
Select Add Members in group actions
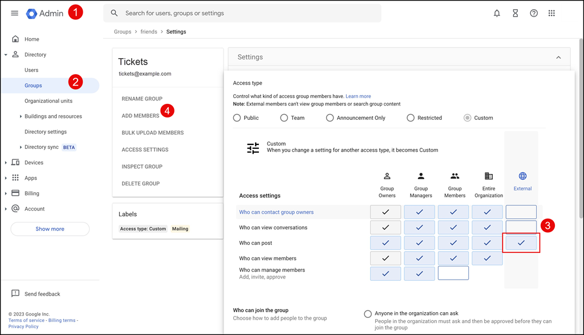(140, 116)
